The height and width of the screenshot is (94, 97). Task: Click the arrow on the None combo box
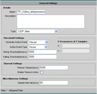[x=46, y=47]
